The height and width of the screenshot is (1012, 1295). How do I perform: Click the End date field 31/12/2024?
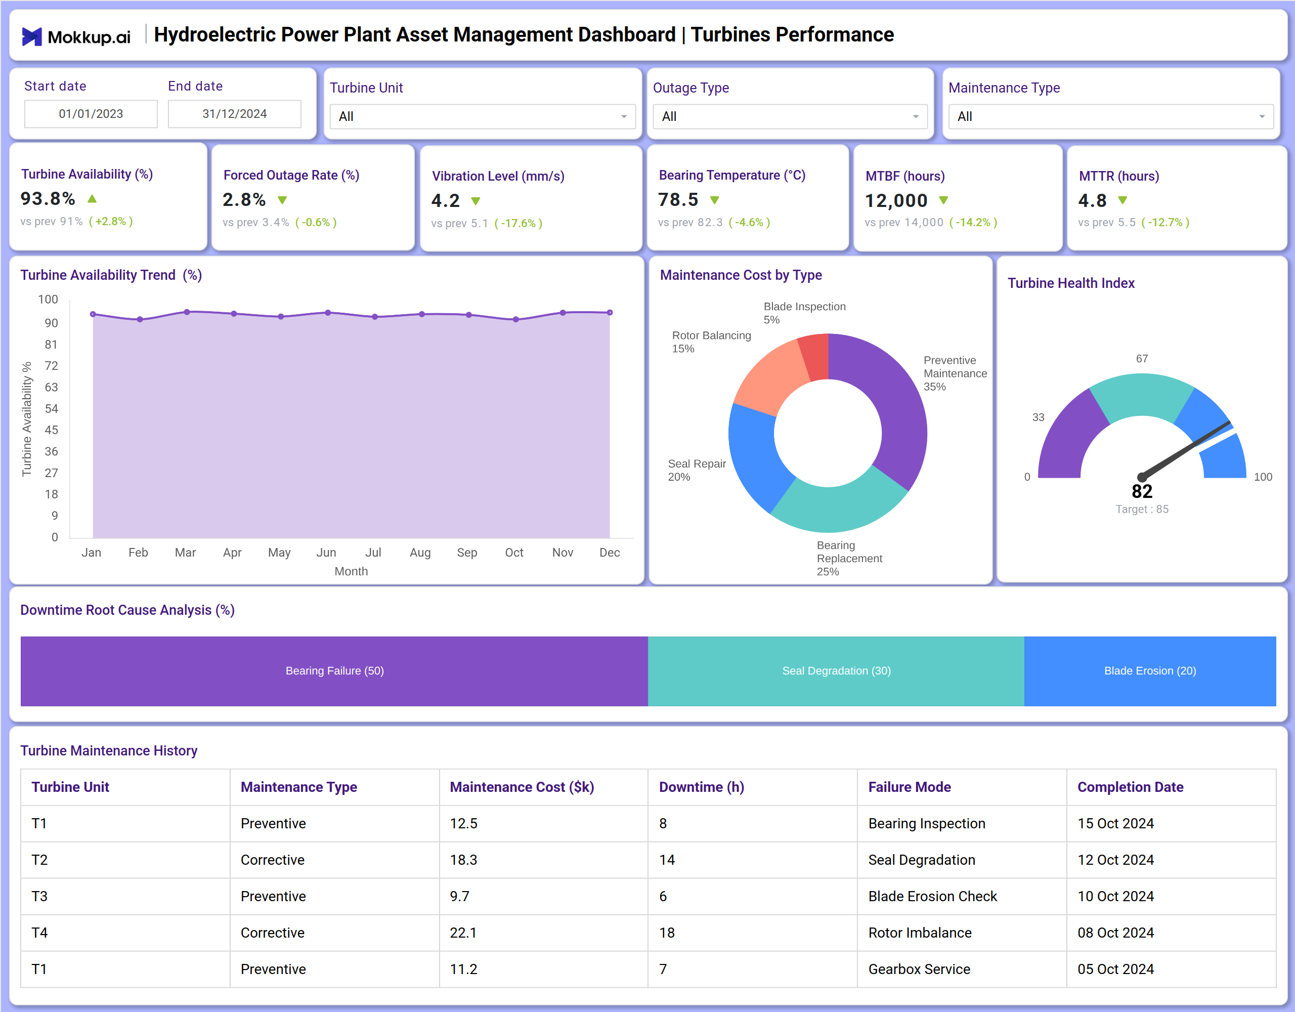tap(235, 114)
